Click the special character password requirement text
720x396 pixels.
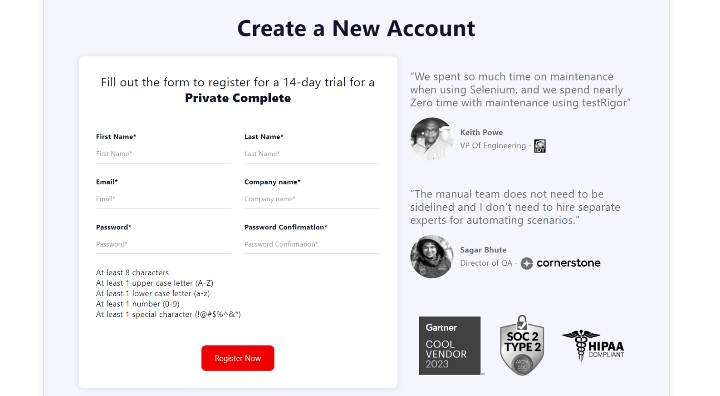(x=168, y=314)
